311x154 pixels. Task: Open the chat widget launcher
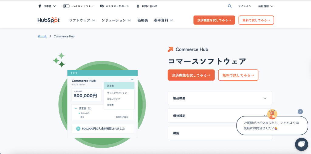pos(302,144)
